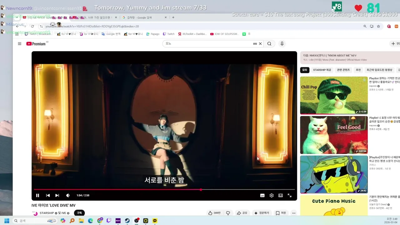Open the create (+ 만들기) button

[x=395, y=44]
